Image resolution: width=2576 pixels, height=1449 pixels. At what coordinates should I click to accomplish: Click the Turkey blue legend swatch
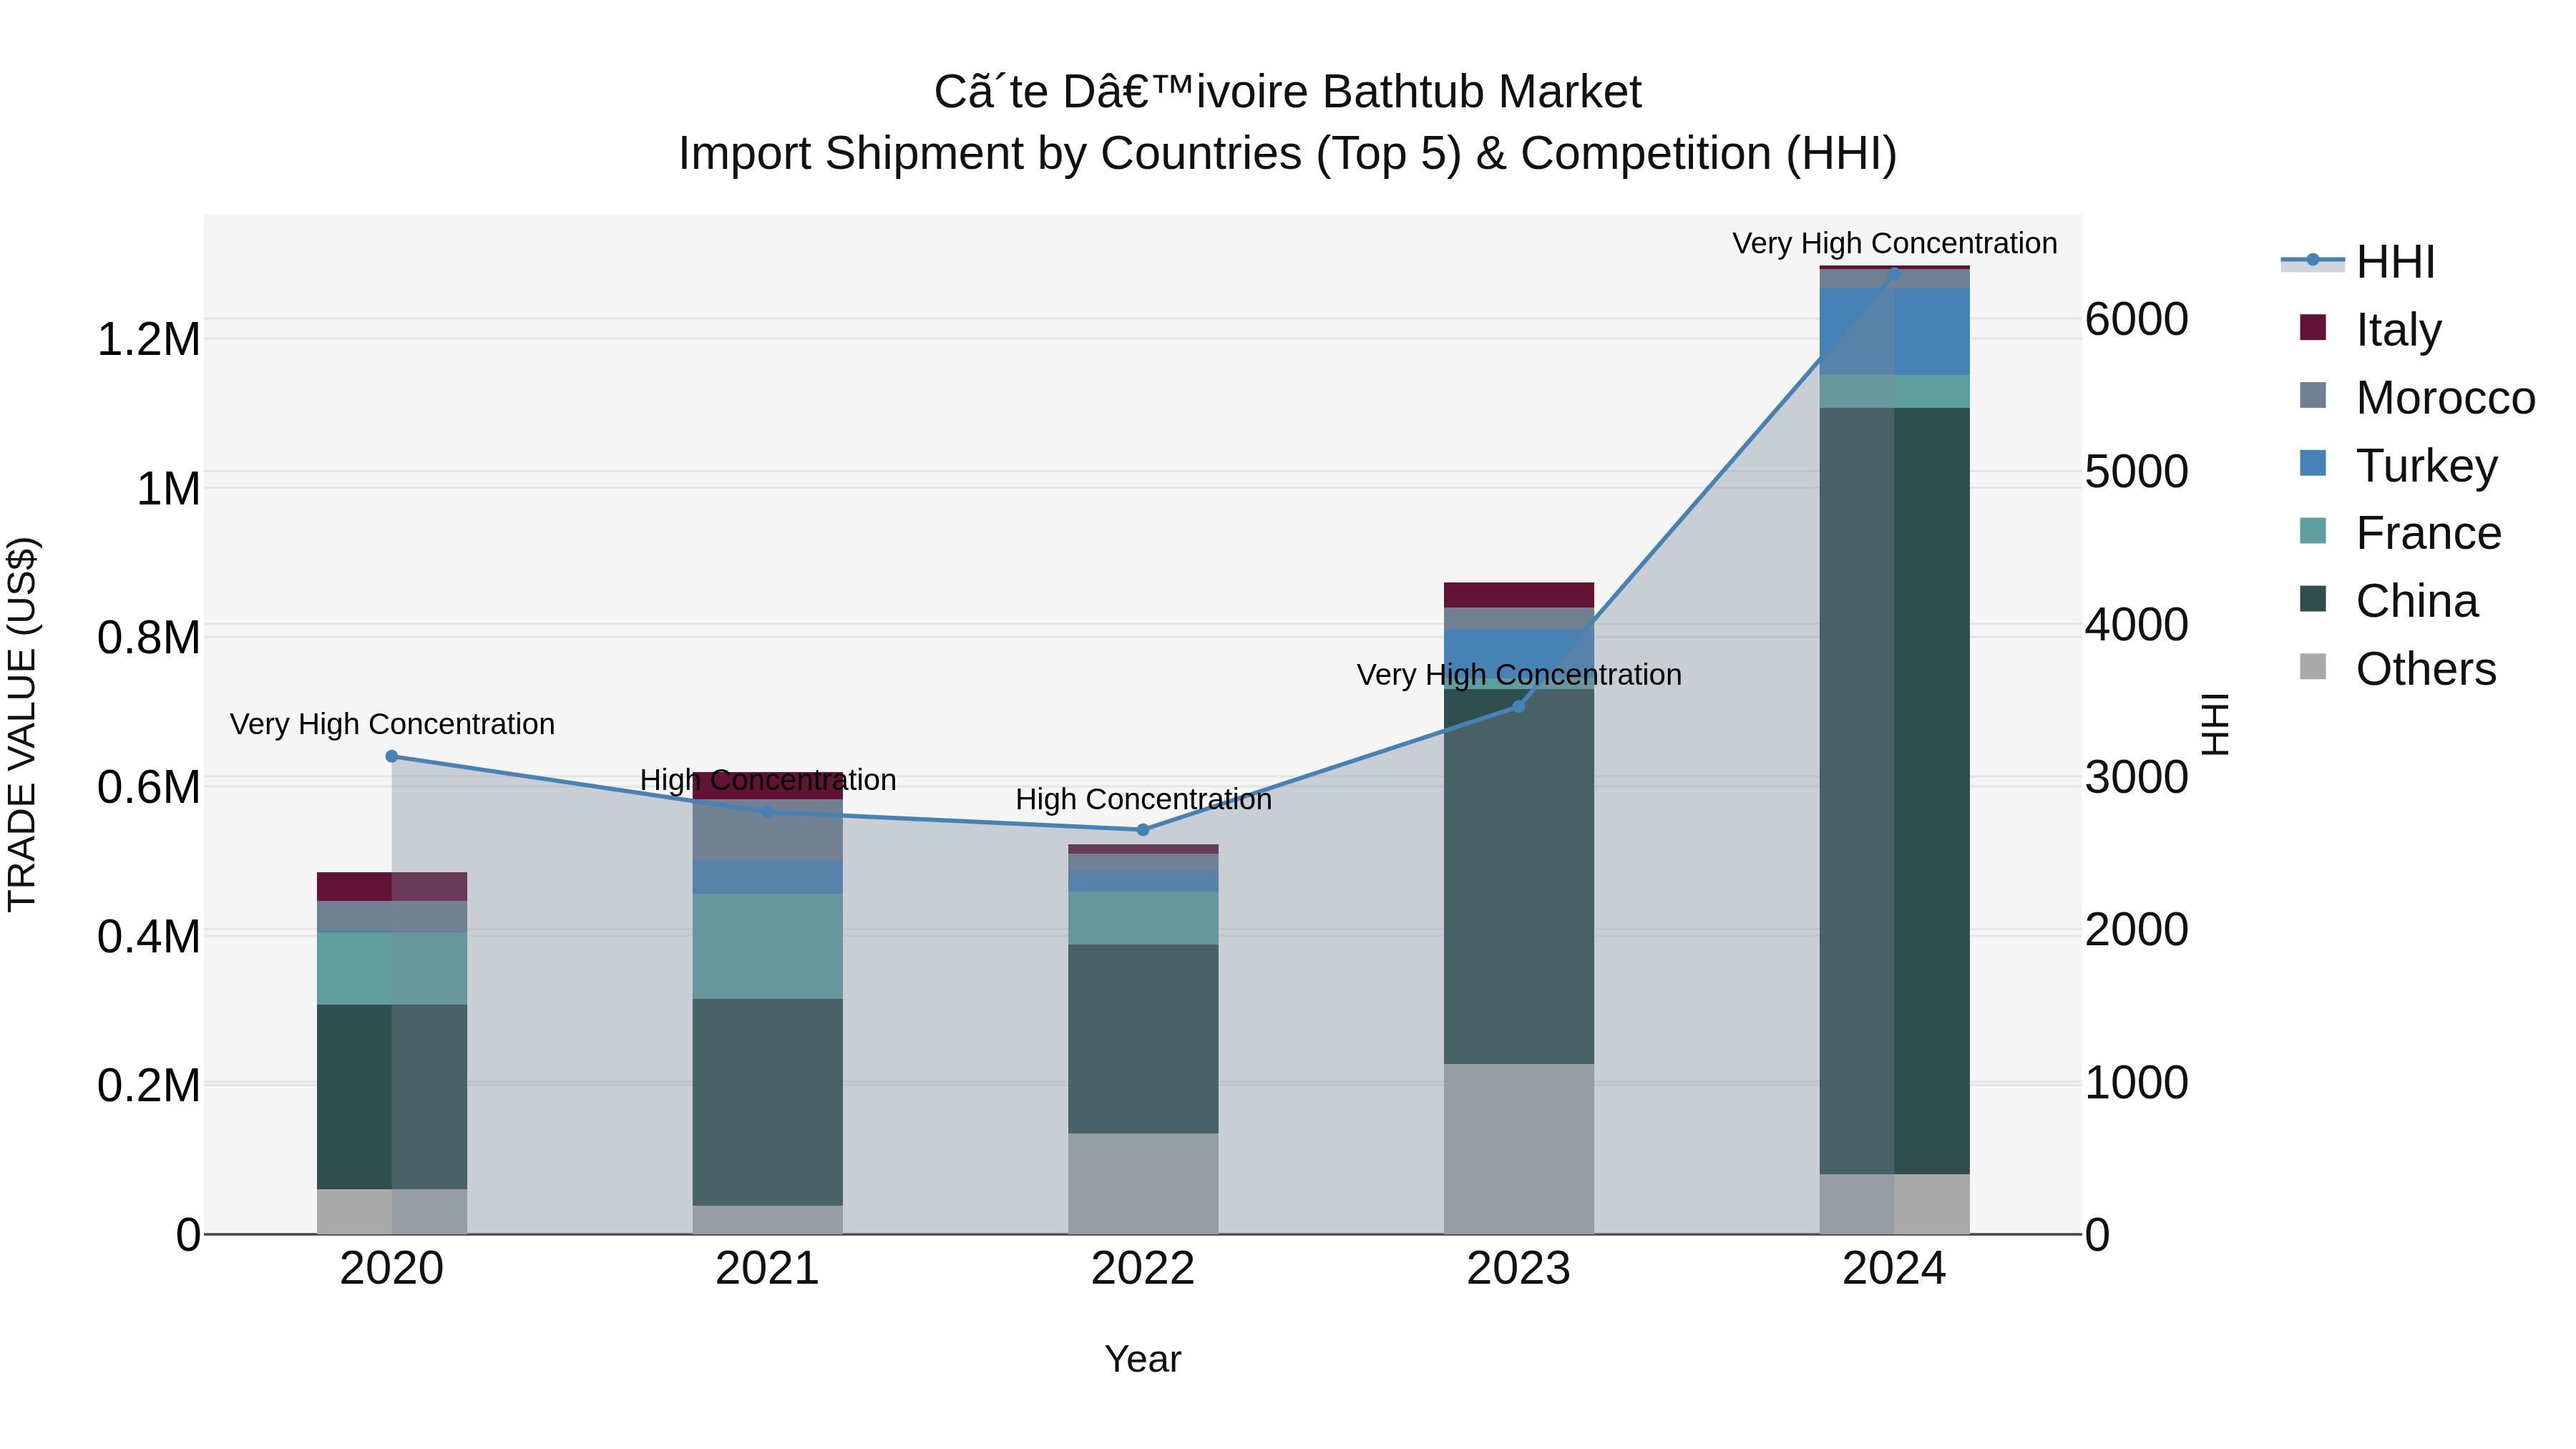(2313, 463)
